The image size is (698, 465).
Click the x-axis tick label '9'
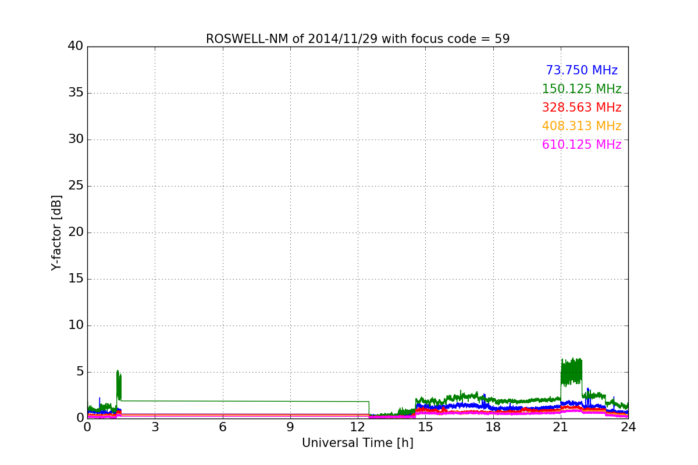(x=290, y=427)
